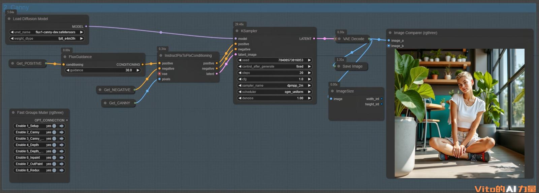This screenshot has width=539, height=193.
Task: Click the Get_NEGATIVE node's title dot
Action: point(100,90)
